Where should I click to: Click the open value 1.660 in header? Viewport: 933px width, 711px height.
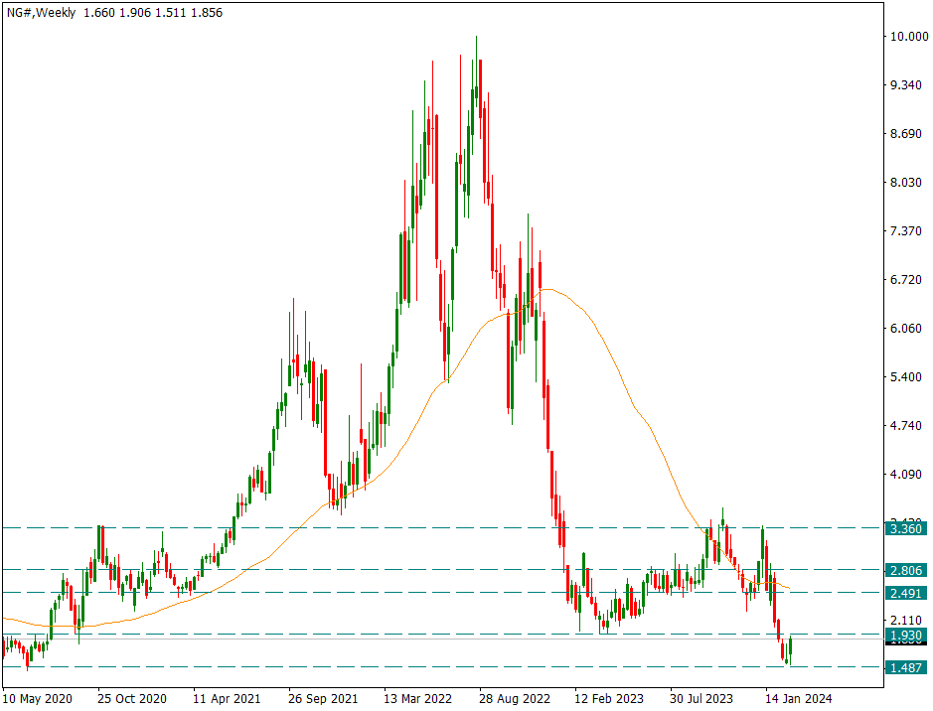pos(98,13)
